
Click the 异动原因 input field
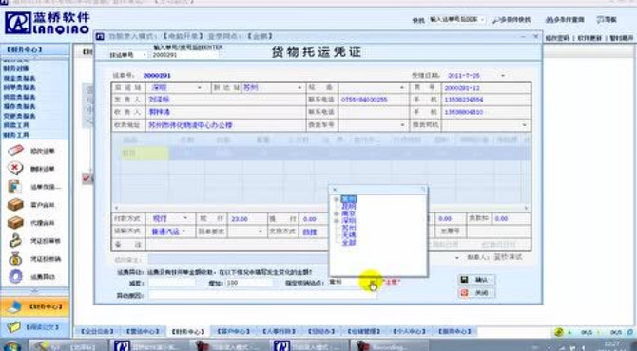click(262, 295)
